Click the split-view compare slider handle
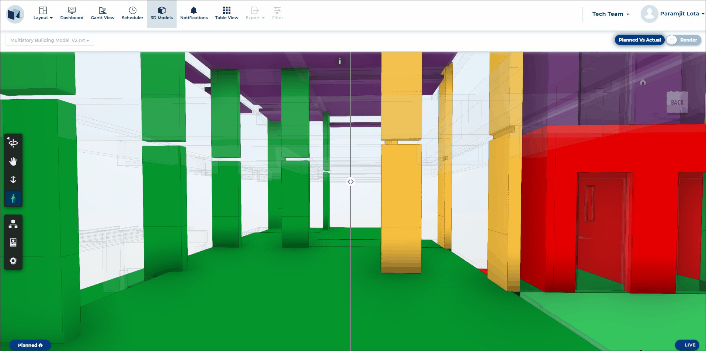The height and width of the screenshot is (351, 706). tap(351, 181)
